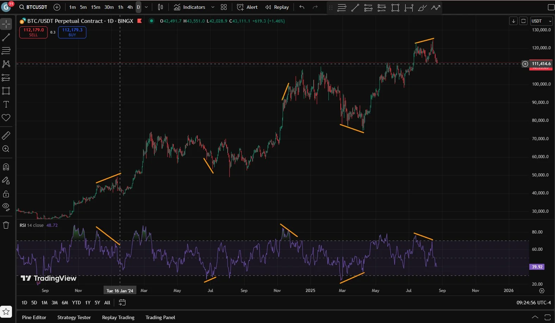Open the Pine Editor tab
The height and width of the screenshot is (323, 555).
34,317
